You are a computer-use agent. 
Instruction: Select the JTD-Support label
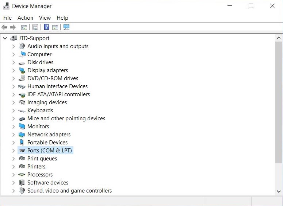[34, 38]
